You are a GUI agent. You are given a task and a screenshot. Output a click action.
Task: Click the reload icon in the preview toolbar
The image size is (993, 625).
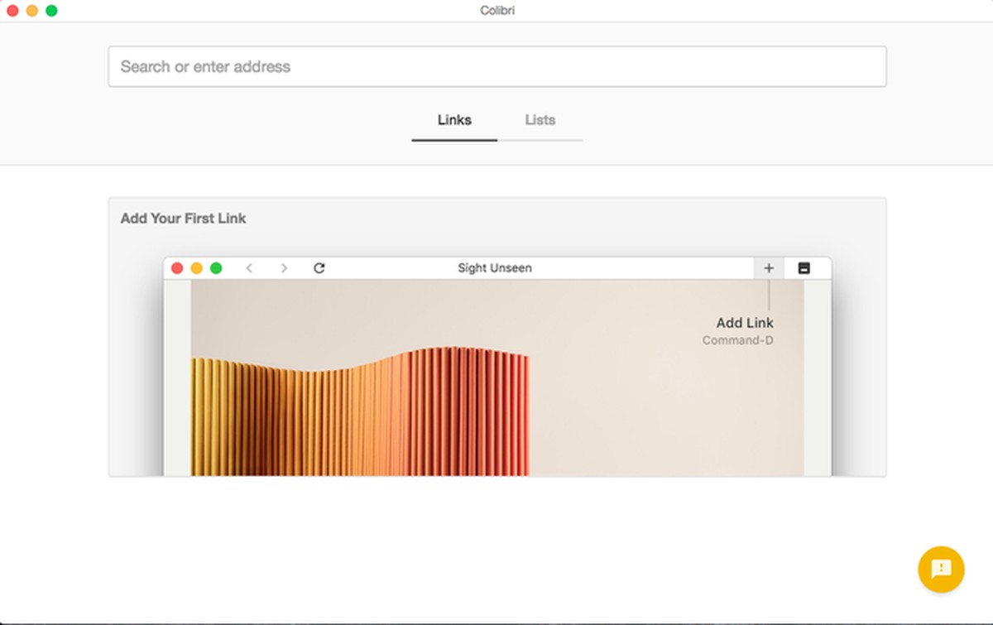pos(319,268)
